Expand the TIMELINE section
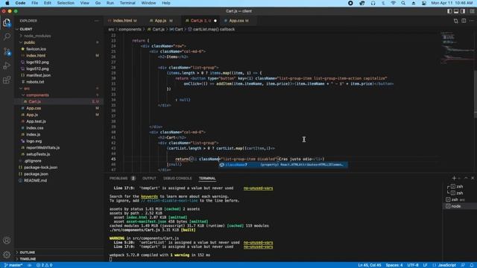This screenshot has width=477, height=268. 28,259
